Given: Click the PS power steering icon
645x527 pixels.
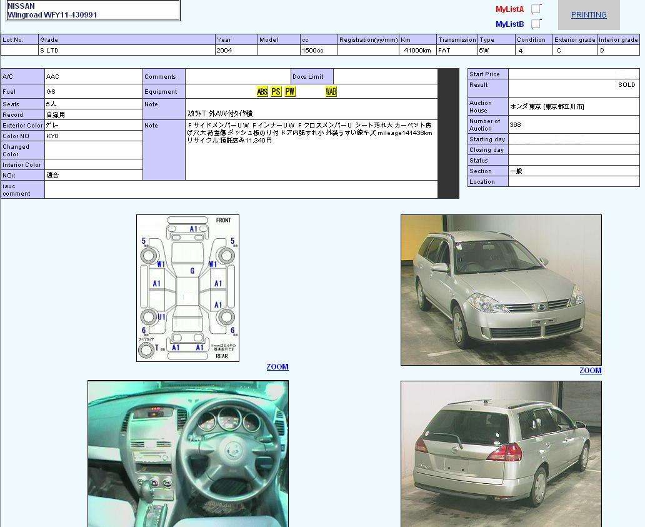Looking at the screenshot, I should pos(276,91).
